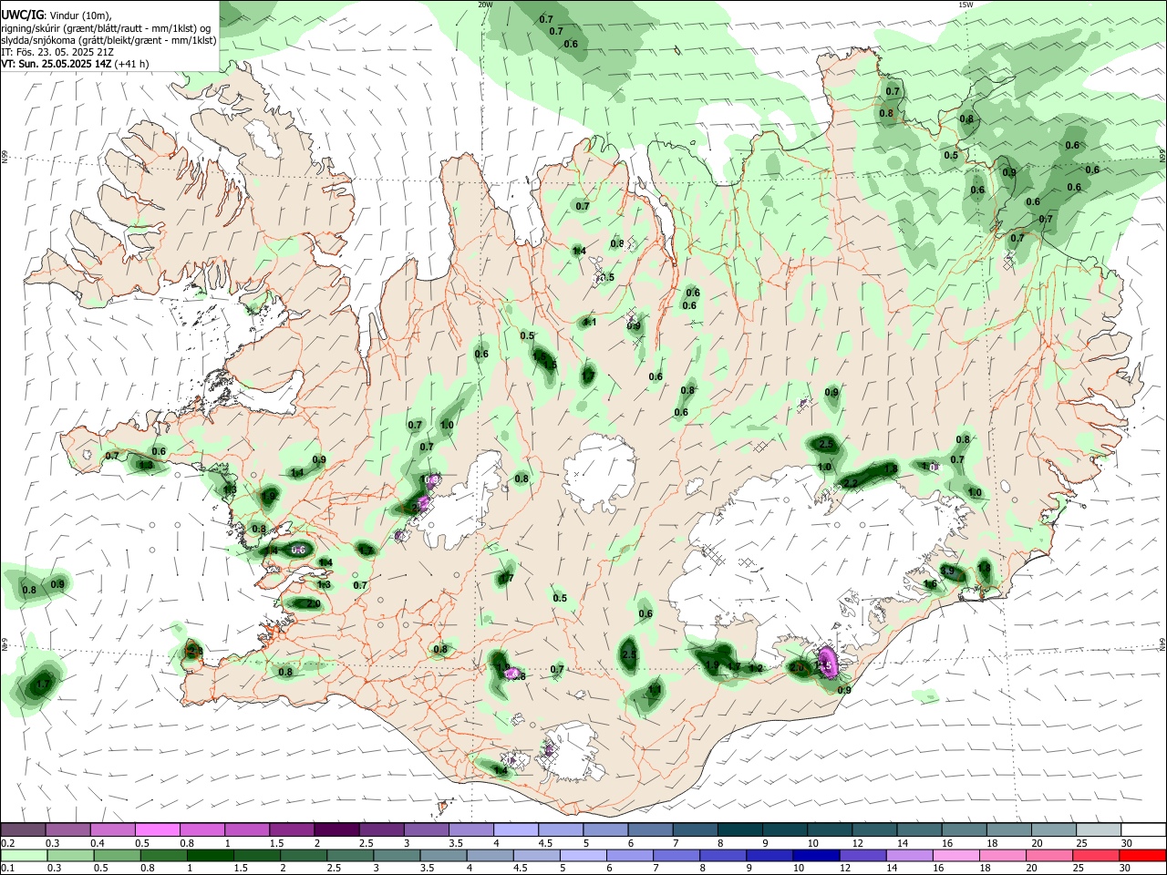Click the '0.1' label in the rain legend
This screenshot has height=875, width=1167.
[x=7, y=869]
